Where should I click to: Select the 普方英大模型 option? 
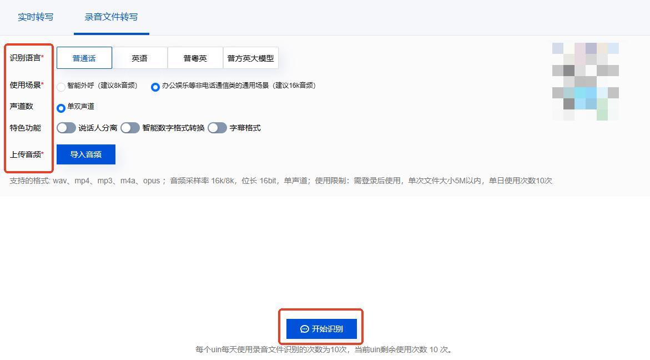[250, 58]
